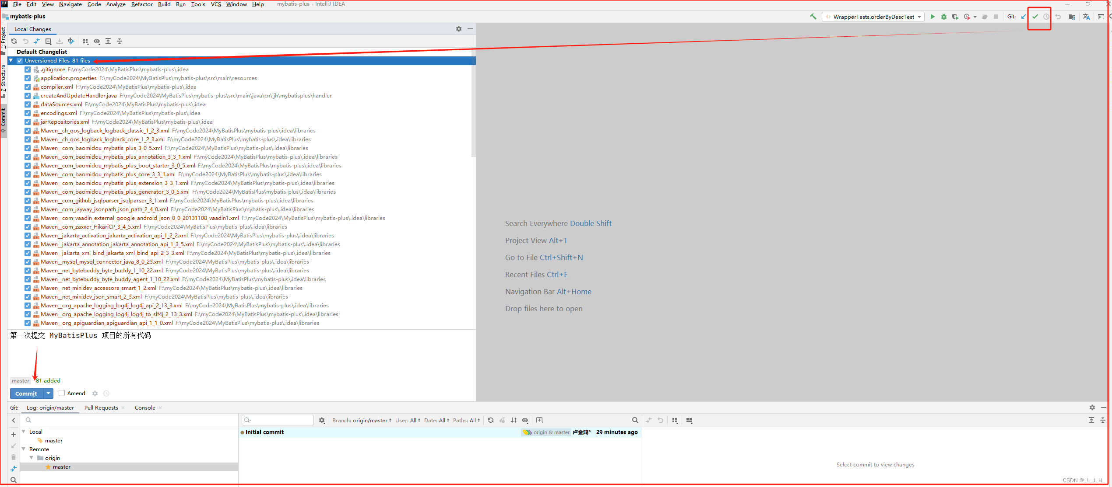The image size is (1112, 487).
Task: Click the Translate icon in top toolbar
Action: [1087, 17]
